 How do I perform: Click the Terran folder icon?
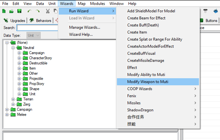pos(19,99)
